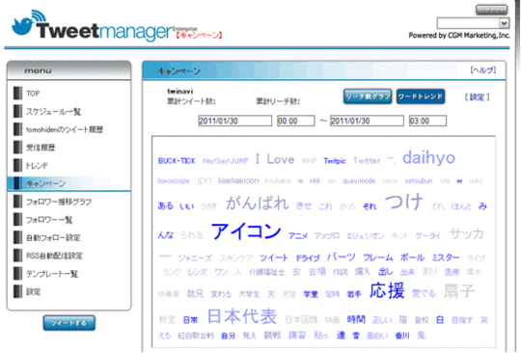The image size is (521, 353).
Task: Open フォロワー推移グラフ in the menu
Action: (x=59, y=202)
